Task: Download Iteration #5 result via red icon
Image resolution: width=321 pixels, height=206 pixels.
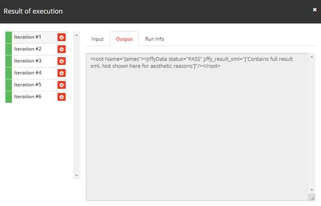Action: coord(61,85)
